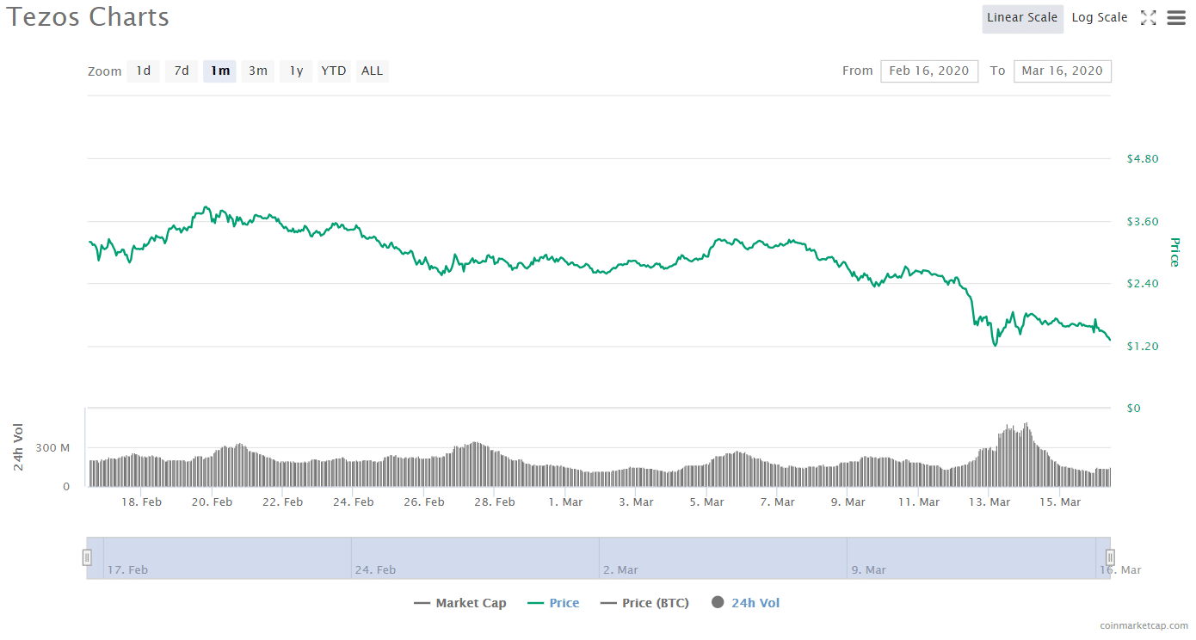
Task: Click the 17. Feb navigator label
Action: click(128, 570)
